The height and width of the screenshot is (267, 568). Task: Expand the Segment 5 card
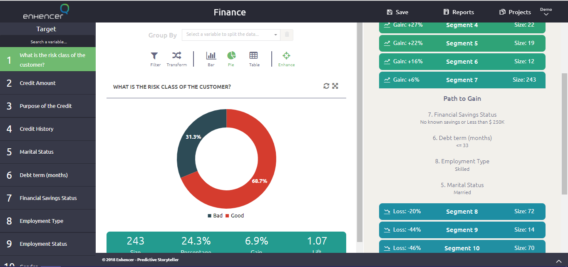[462, 43]
